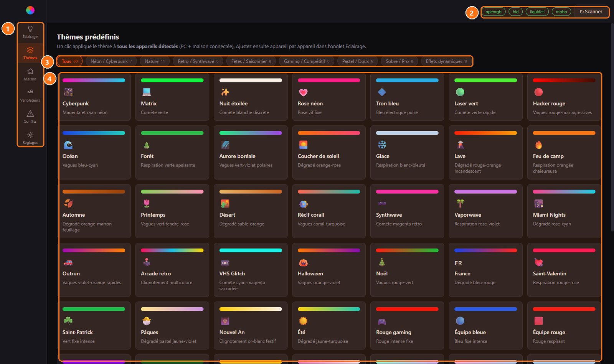
Task: Click the Cyberpunk theme city icon
Action: click(68, 92)
